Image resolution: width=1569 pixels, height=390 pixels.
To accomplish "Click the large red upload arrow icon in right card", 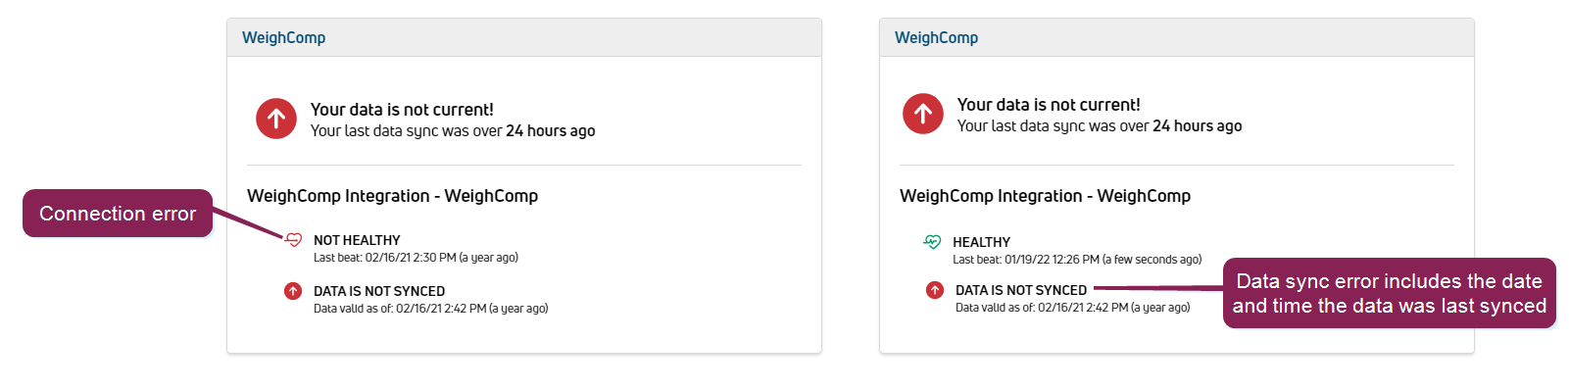I will coord(923,114).
